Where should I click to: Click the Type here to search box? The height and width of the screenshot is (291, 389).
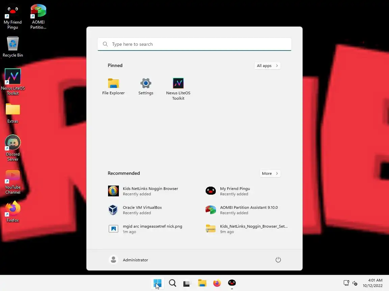[194, 44]
